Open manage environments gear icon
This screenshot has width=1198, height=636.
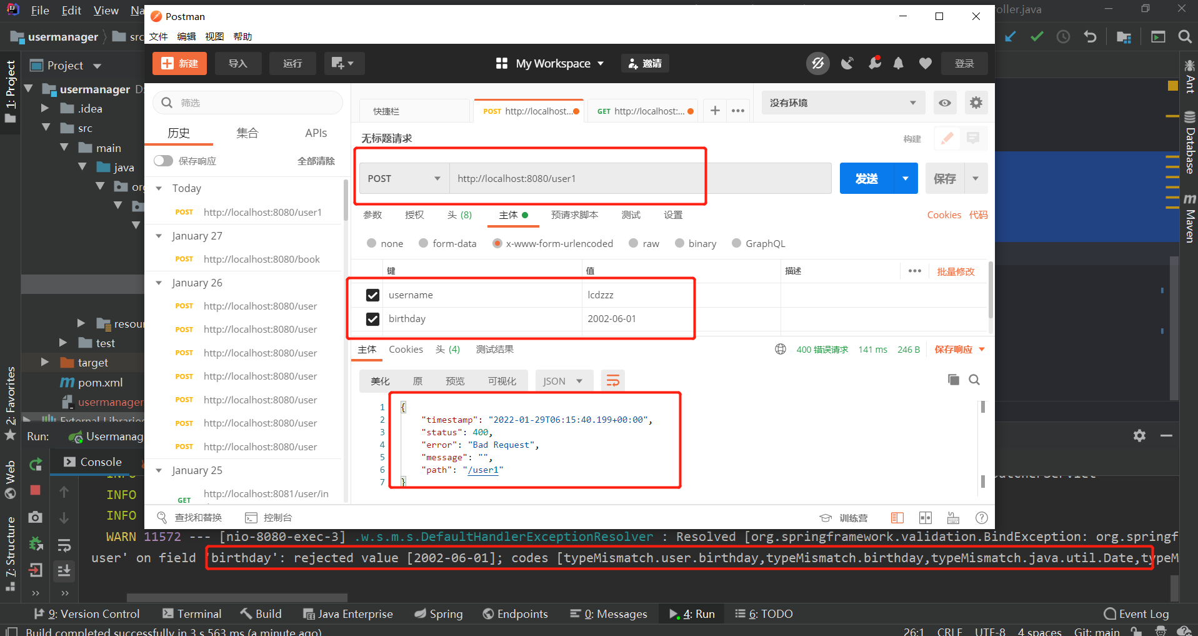click(976, 103)
